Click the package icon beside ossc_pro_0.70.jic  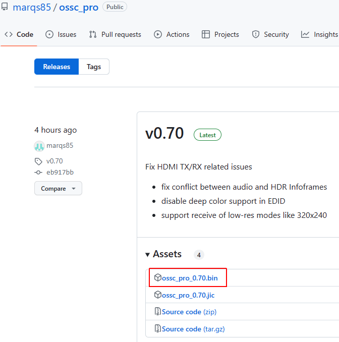(x=158, y=295)
